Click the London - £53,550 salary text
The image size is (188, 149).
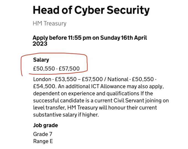point(55,79)
